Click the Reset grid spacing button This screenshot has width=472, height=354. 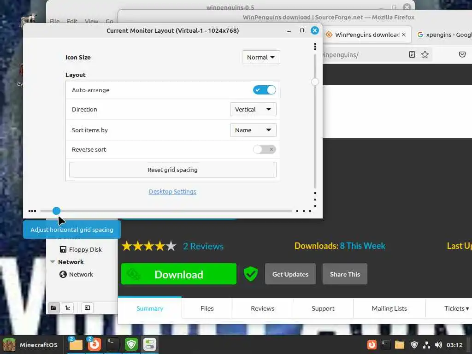[x=172, y=170]
